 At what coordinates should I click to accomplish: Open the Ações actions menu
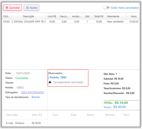[31, 7]
